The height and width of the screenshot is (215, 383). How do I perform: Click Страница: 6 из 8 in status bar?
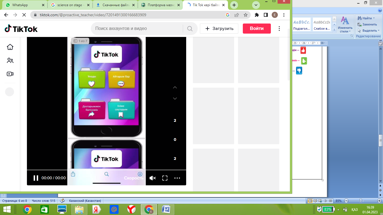click(15, 201)
